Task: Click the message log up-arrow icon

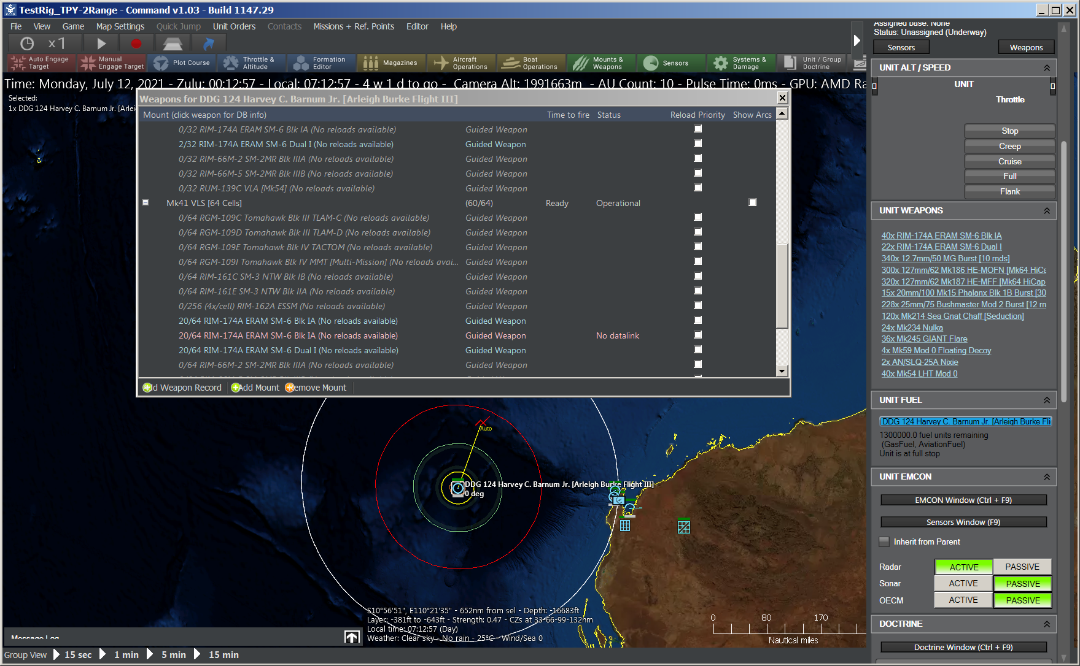Action: 352,637
